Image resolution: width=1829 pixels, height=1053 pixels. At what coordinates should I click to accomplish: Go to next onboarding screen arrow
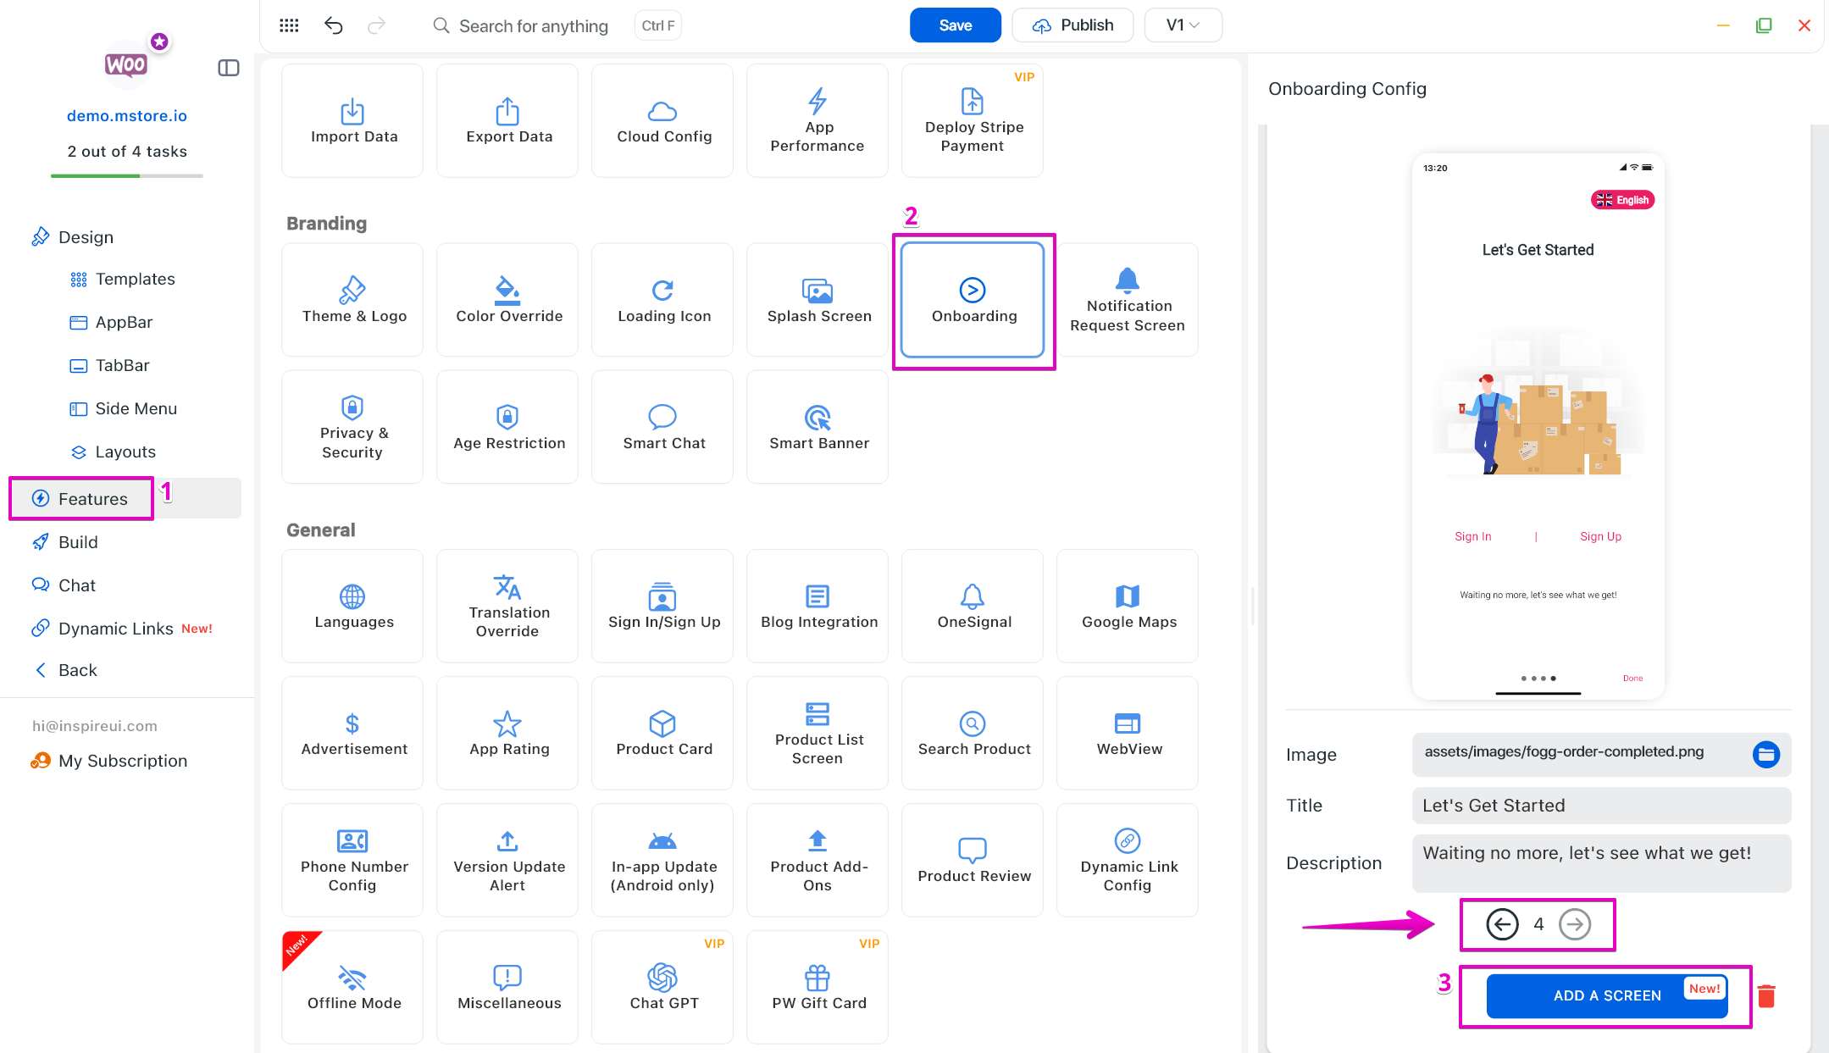[1575, 924]
